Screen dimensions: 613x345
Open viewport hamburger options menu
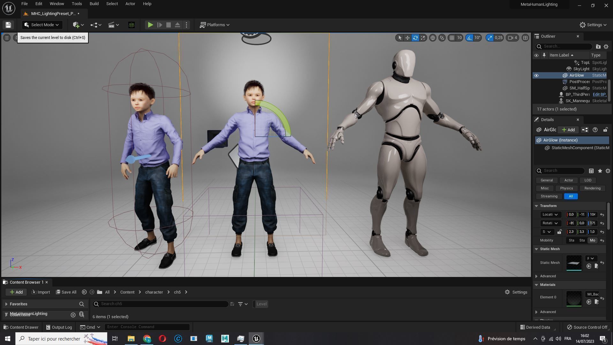click(x=7, y=38)
